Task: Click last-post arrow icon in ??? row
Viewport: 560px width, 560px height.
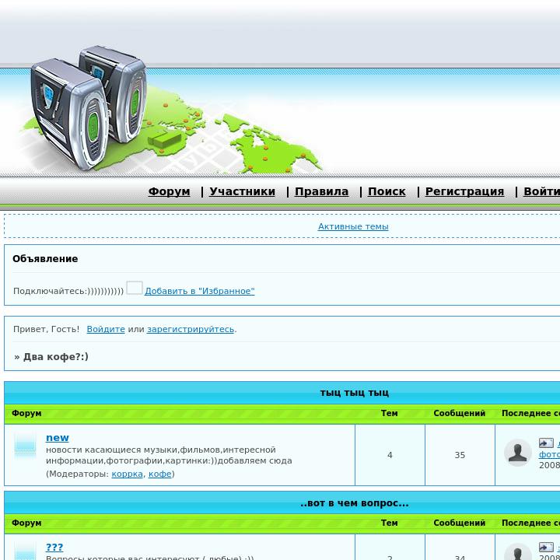Action: coord(546,547)
